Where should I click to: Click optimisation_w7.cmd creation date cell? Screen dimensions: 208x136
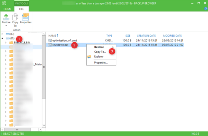pyautogui.click(x=146, y=40)
